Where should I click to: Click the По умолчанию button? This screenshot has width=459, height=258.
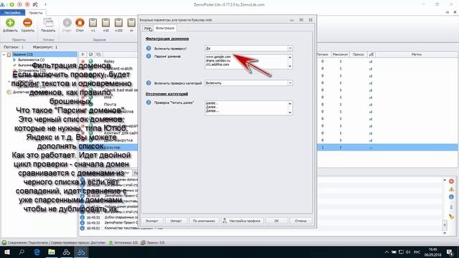click(x=204, y=221)
